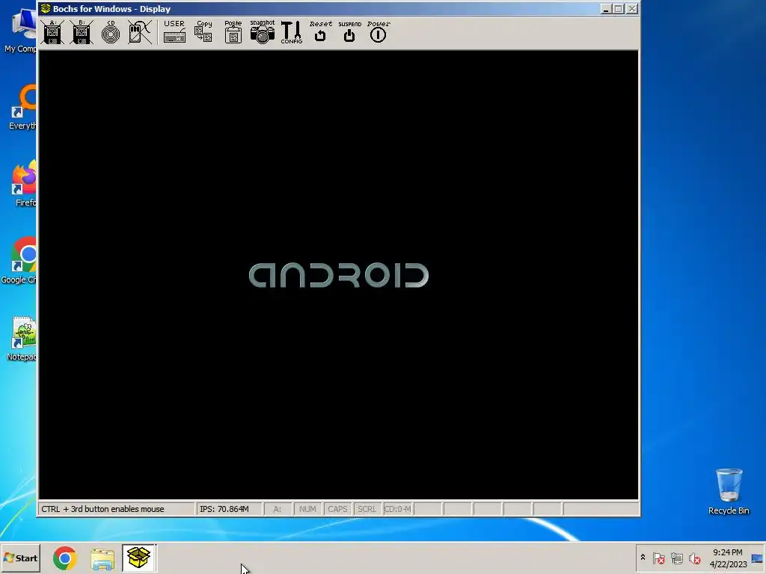Click the Show Desktop tray icon near clock
The image size is (766, 574).
(x=758, y=558)
